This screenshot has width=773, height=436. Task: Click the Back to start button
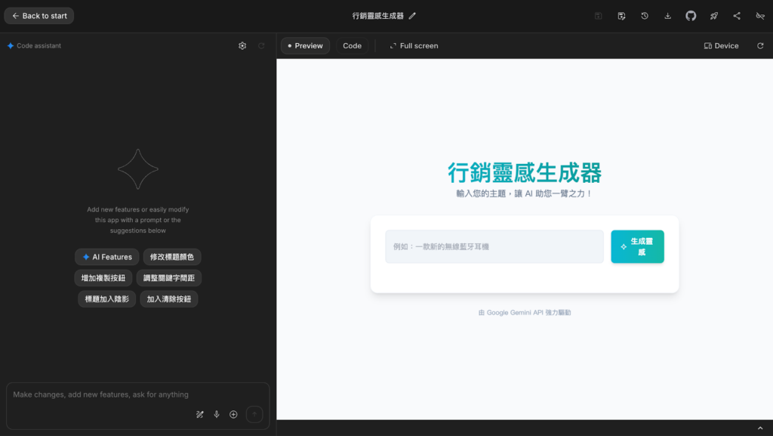[39, 16]
